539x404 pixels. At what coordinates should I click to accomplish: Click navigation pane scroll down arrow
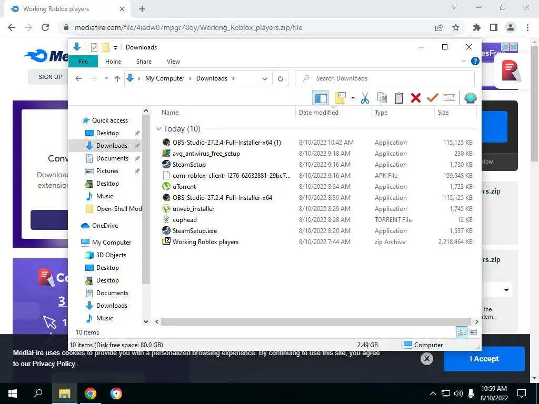click(x=146, y=322)
